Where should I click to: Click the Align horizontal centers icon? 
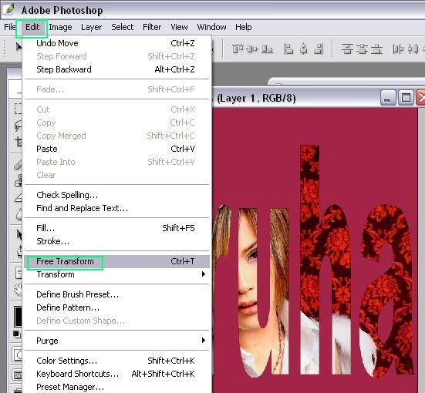click(x=304, y=49)
